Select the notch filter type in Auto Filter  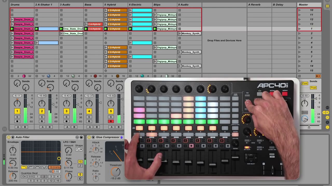[44, 167]
